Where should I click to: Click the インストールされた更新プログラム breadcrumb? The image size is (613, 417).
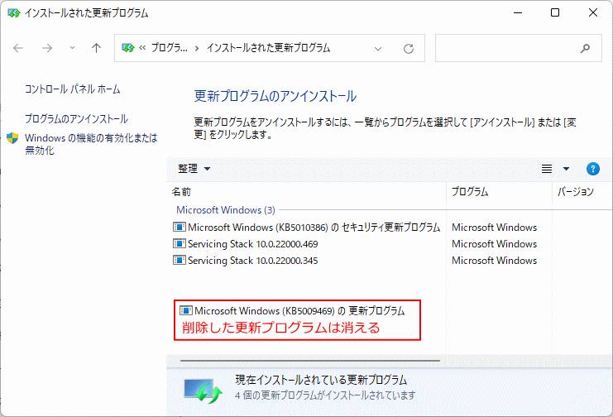(x=268, y=48)
